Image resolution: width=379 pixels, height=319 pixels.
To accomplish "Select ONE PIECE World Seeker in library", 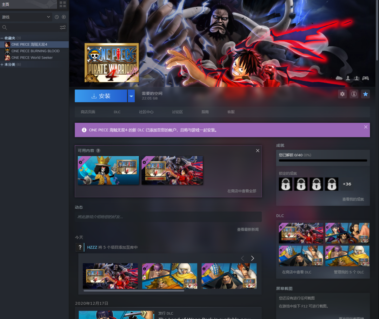I will coord(32,57).
